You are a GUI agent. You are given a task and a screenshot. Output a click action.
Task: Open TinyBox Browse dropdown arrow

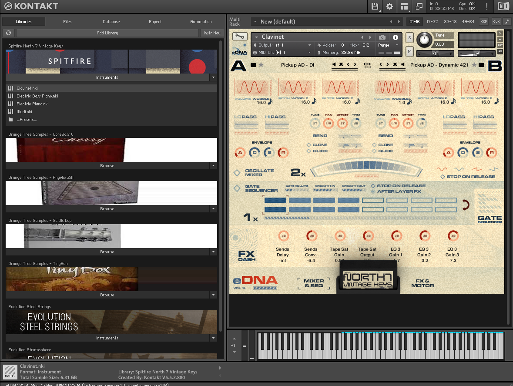[213, 295]
